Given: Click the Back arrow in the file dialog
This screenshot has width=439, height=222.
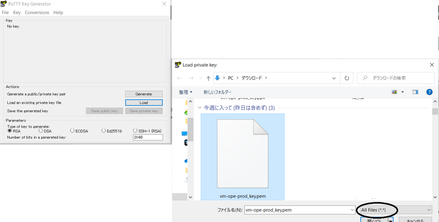Looking at the screenshot, I should 180,78.
